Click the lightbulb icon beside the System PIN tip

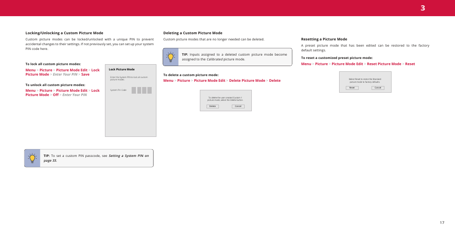[32, 158]
